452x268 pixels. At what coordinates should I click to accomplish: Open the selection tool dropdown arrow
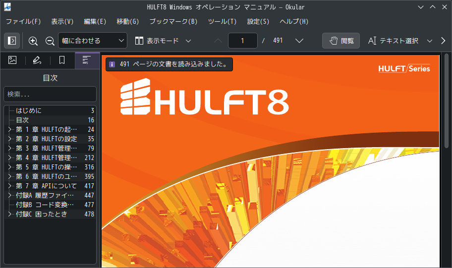point(430,41)
